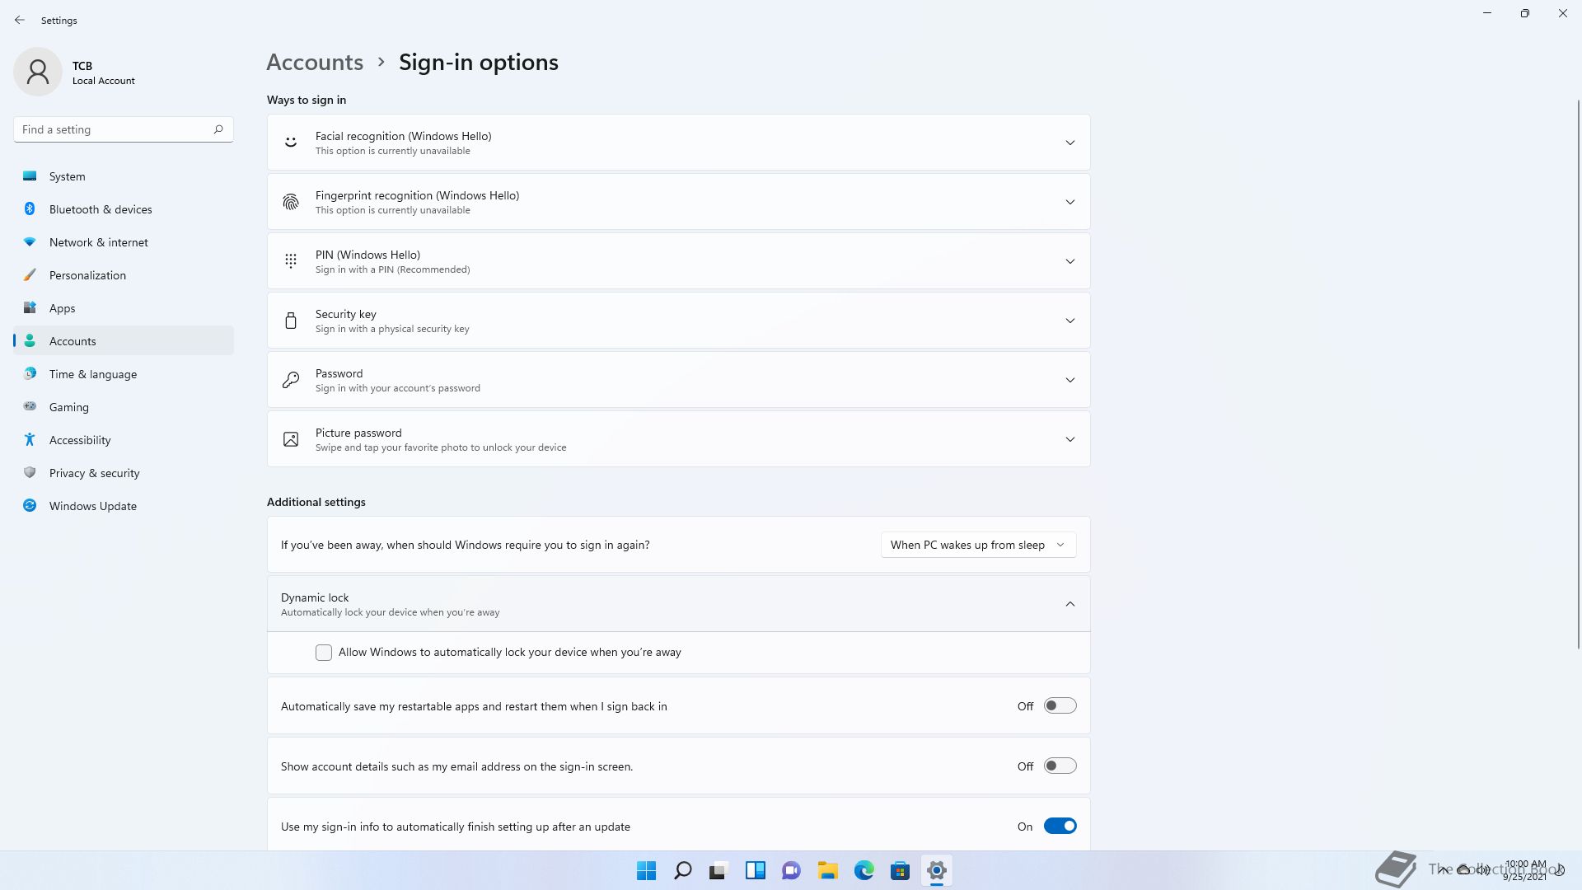Collapse the Dynamic lock section
The image size is (1582, 890).
coord(1069,604)
